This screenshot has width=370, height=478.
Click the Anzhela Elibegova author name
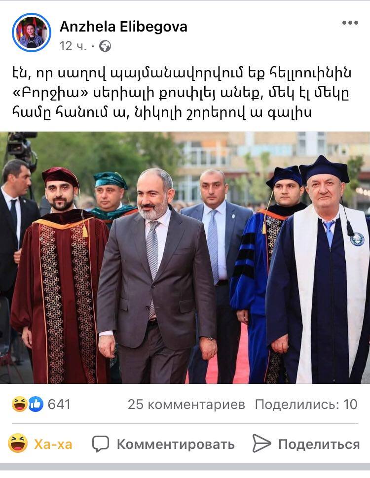(123, 27)
